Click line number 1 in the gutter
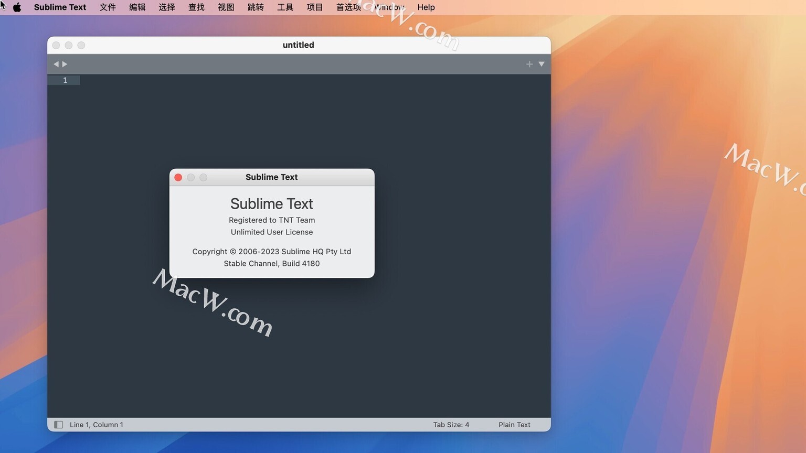The width and height of the screenshot is (806, 453). tap(65, 80)
